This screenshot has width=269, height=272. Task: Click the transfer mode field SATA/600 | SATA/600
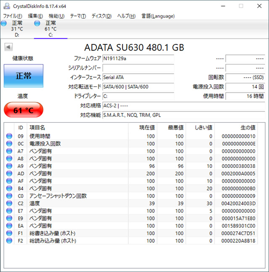(x=138, y=86)
